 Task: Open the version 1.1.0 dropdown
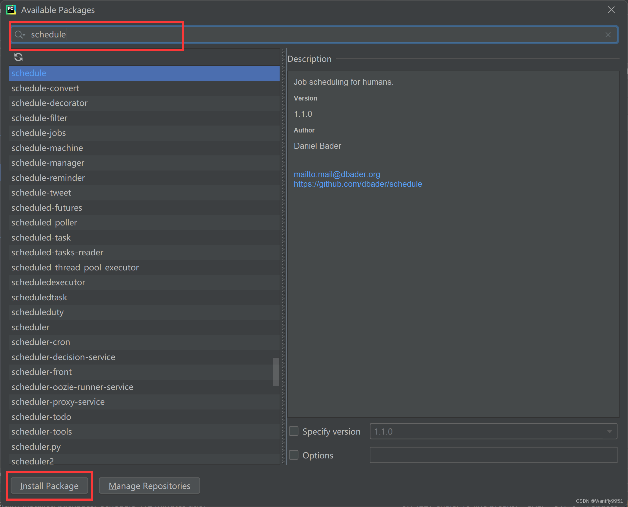point(493,432)
